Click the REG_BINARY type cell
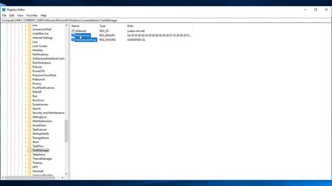 coord(107,36)
